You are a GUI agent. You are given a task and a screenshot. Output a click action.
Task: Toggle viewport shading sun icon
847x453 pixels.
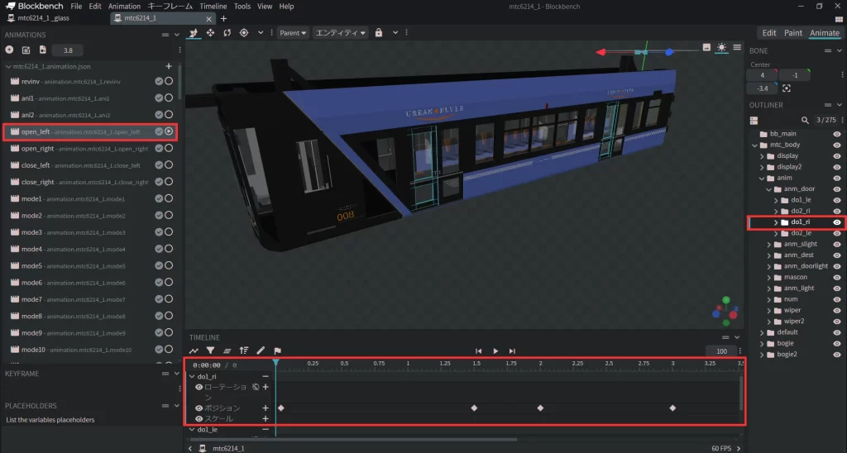coord(721,48)
